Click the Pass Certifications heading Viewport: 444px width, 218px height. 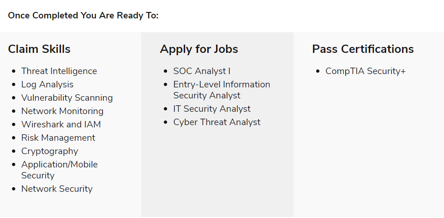point(363,49)
